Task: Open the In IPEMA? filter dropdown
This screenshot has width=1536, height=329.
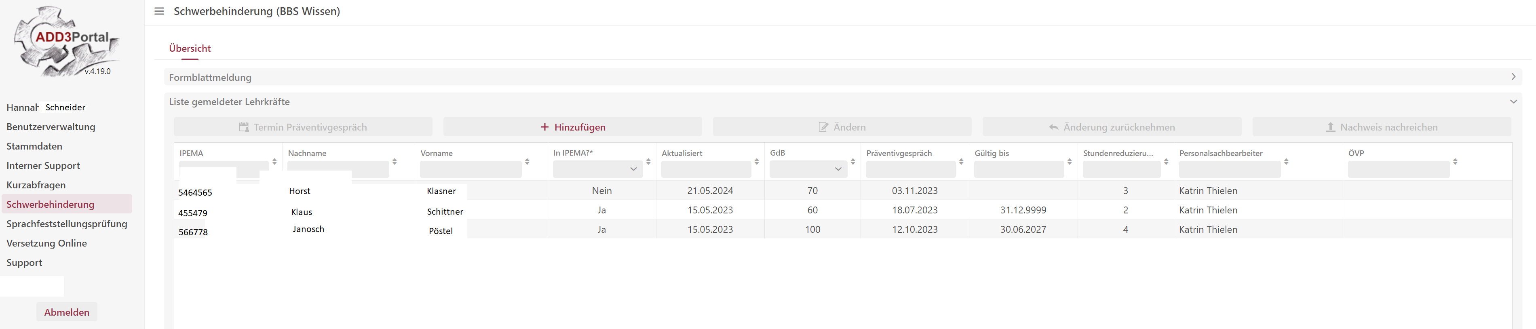Action: pos(597,169)
